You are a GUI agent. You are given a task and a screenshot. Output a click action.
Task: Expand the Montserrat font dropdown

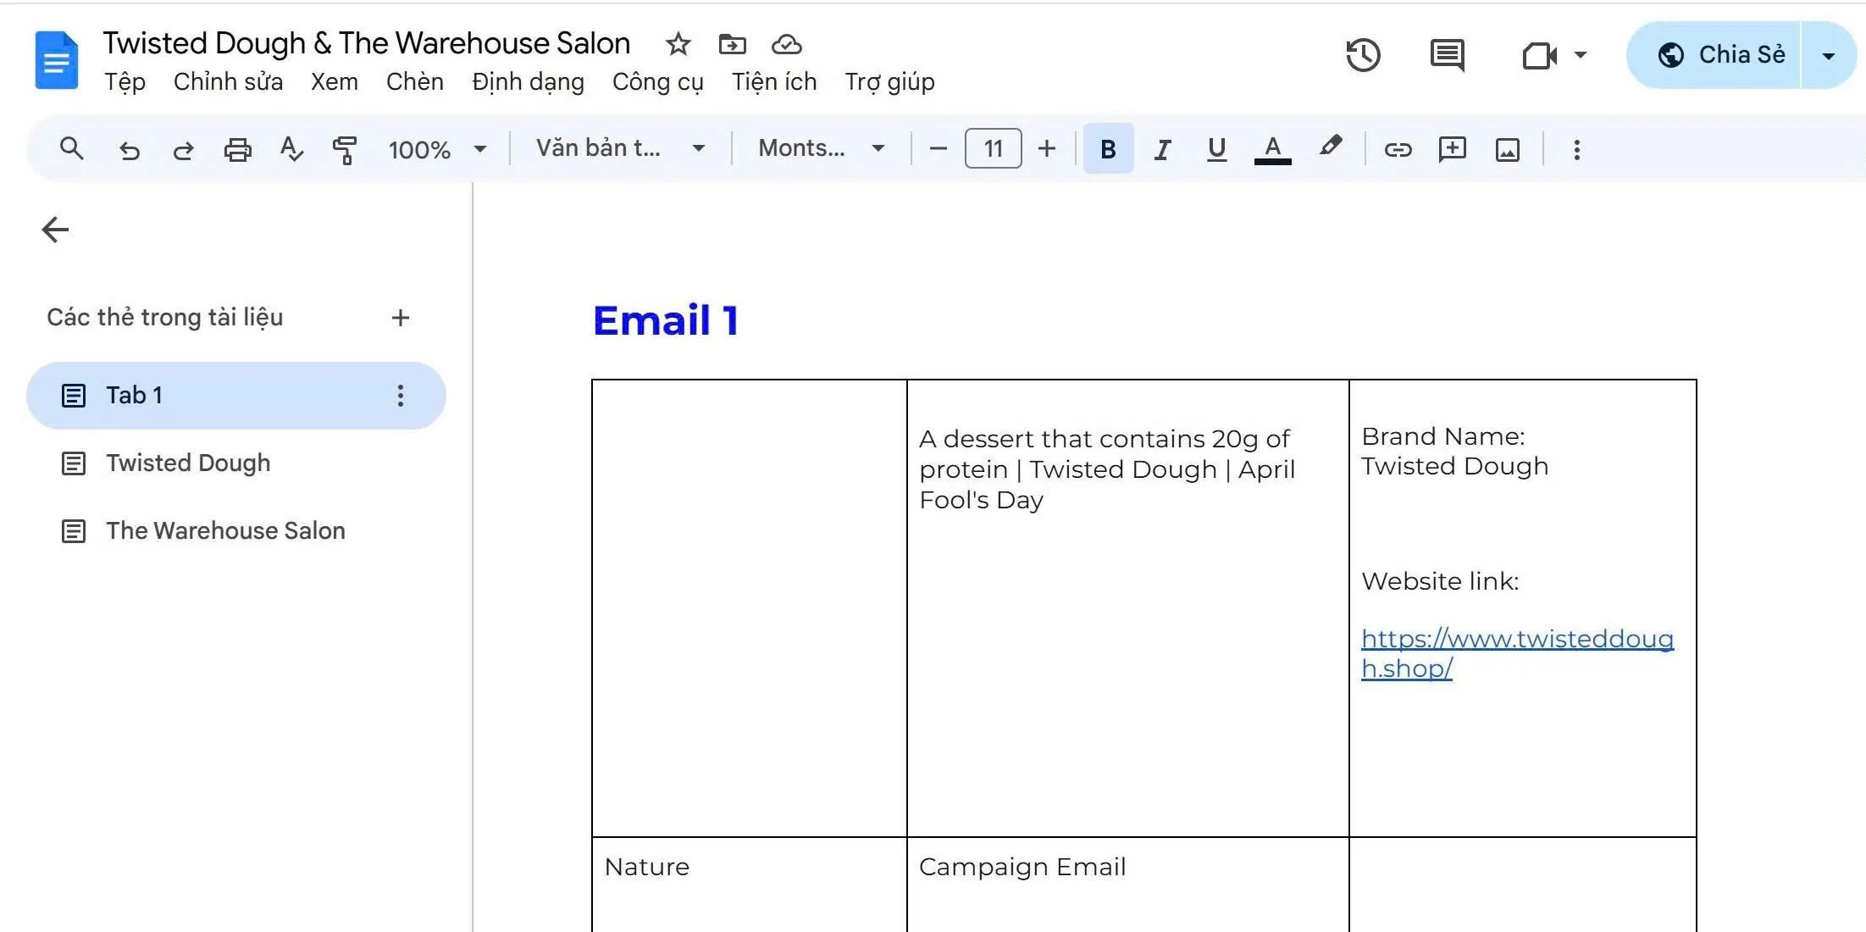coord(821,149)
